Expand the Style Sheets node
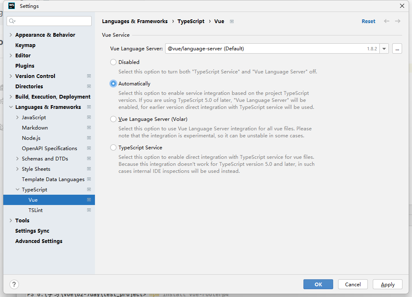This screenshot has height=297, width=412. [x=17, y=169]
